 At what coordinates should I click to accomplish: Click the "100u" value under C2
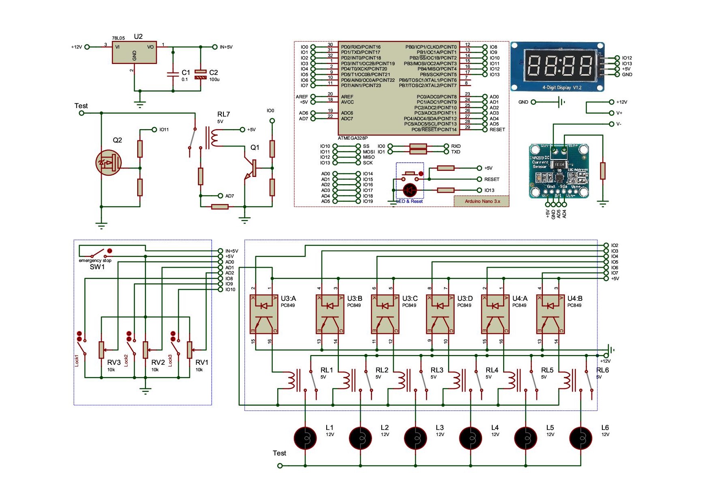(x=214, y=79)
